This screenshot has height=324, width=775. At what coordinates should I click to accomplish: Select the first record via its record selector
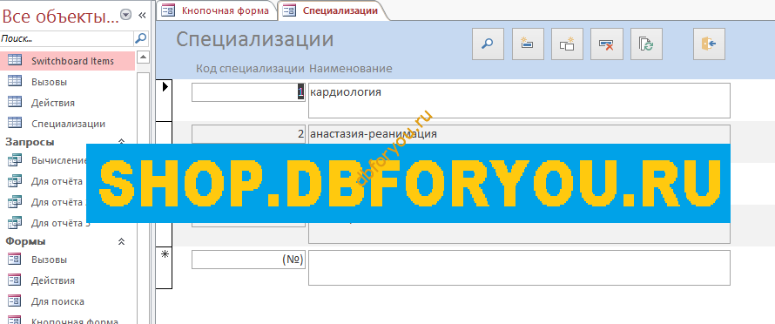pos(164,100)
